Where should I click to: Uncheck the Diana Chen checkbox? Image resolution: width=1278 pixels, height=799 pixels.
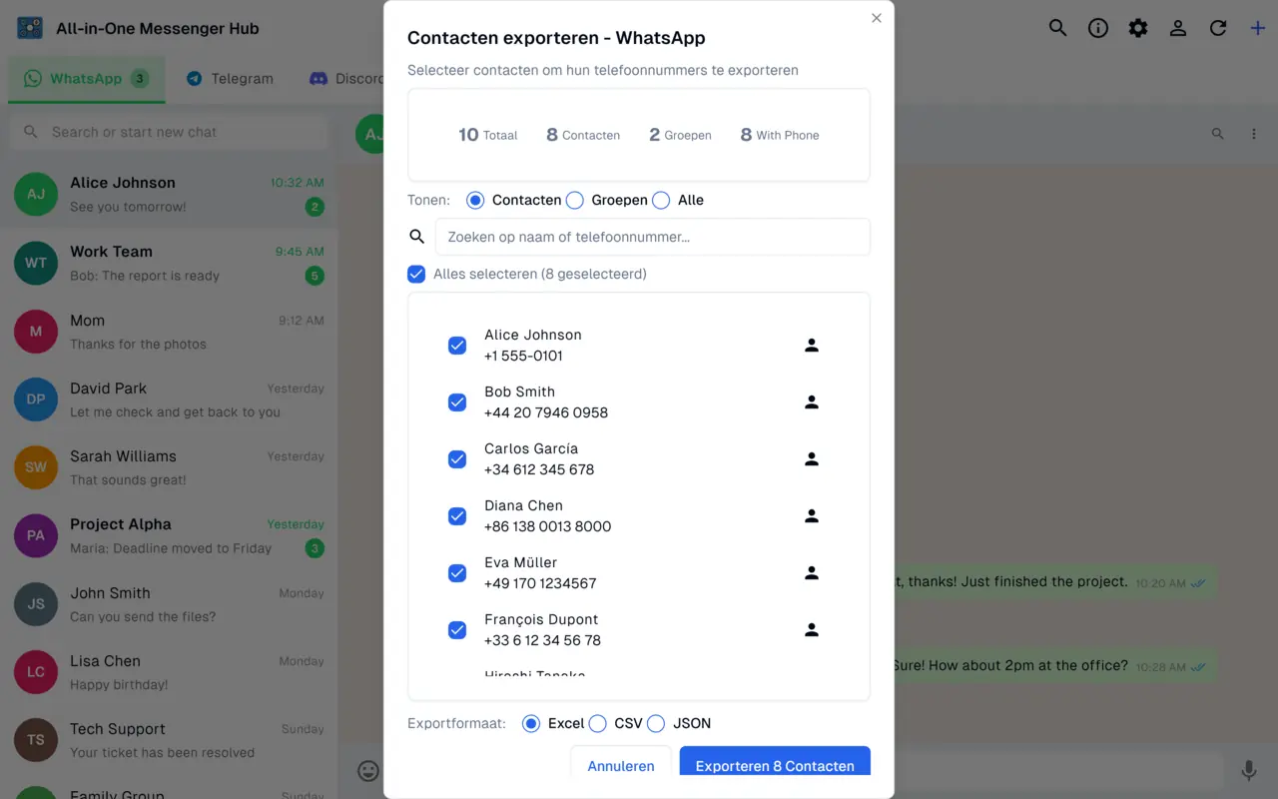click(457, 516)
